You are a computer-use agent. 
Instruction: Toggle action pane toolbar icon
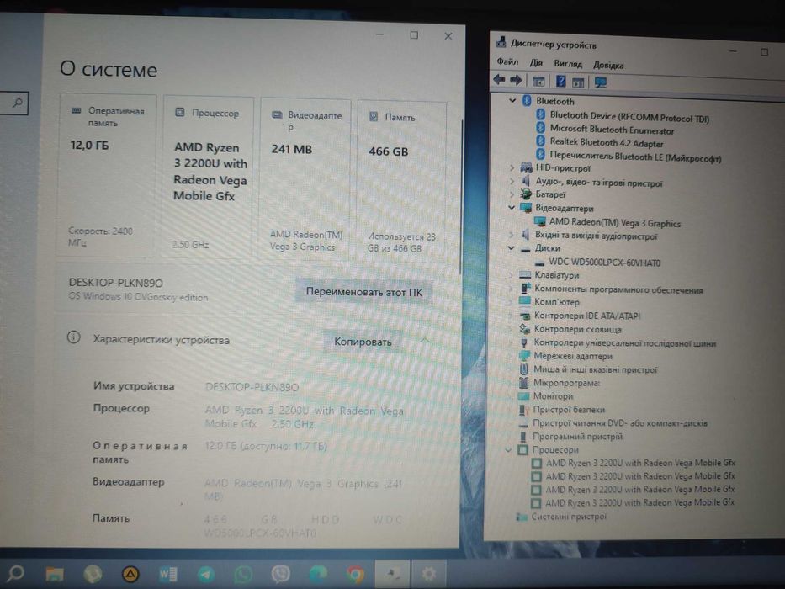(x=578, y=82)
